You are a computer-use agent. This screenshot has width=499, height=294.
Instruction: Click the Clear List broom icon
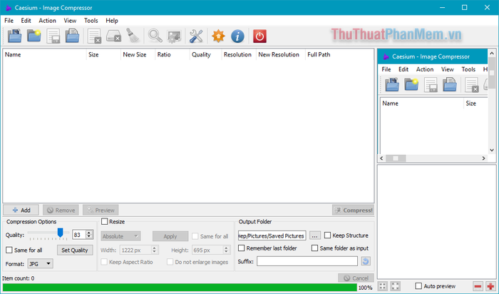[x=133, y=36]
